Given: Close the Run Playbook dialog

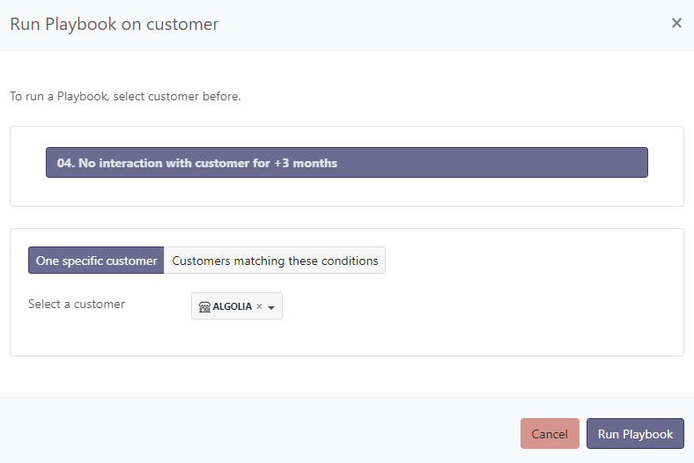Looking at the screenshot, I should click(x=676, y=24).
